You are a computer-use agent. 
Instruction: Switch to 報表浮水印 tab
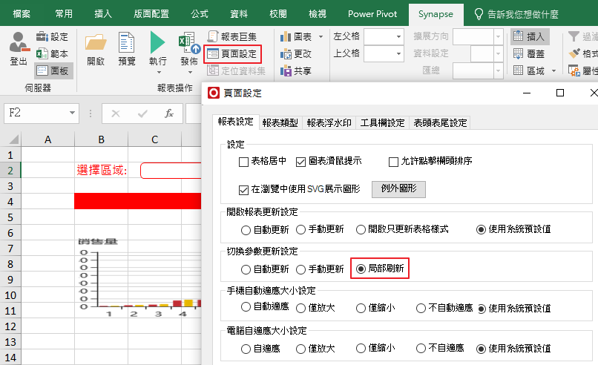click(329, 122)
